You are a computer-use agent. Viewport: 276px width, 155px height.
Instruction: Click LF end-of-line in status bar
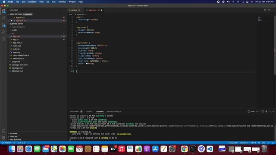pos(259,143)
